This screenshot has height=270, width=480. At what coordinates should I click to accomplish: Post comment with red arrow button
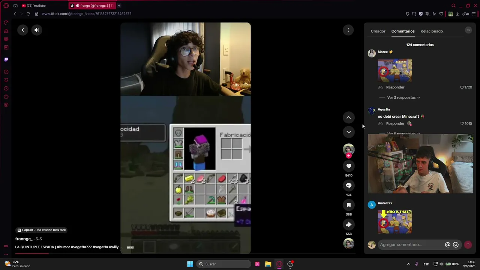tap(468, 244)
